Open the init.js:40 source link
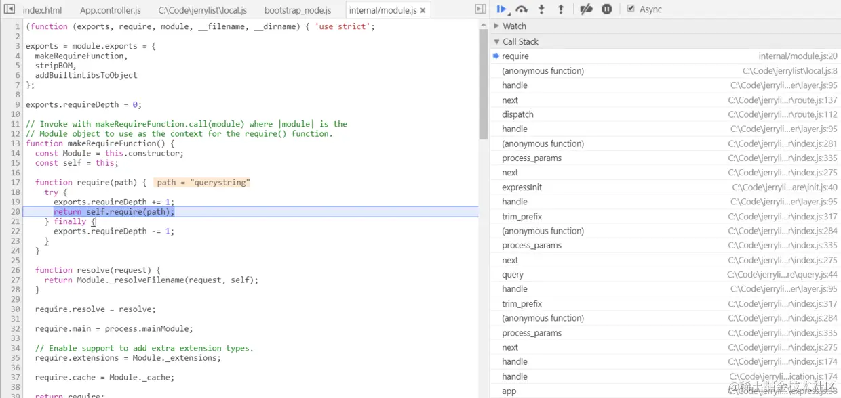 (x=785, y=187)
